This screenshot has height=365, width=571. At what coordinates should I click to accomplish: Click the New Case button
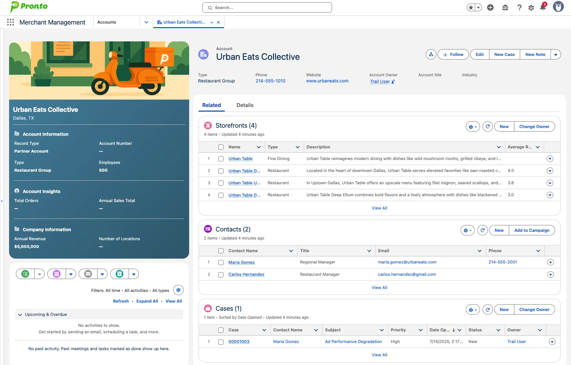tap(504, 55)
